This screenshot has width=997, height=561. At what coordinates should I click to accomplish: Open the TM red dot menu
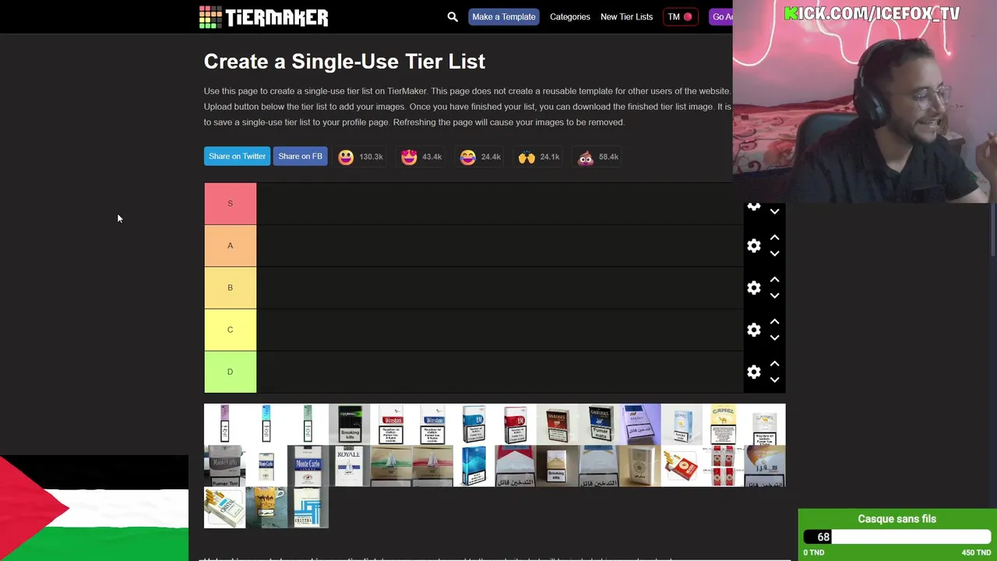point(680,16)
